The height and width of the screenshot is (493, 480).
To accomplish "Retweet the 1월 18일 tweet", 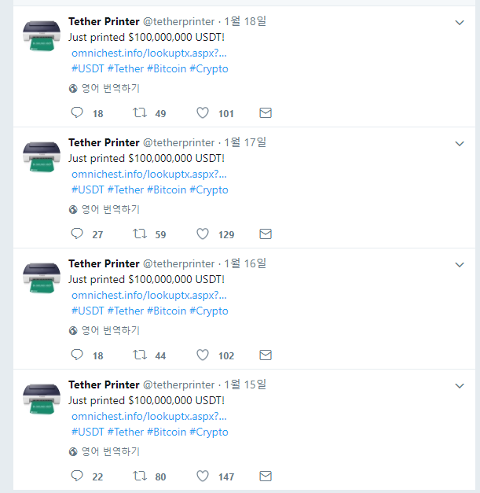I will click(140, 112).
